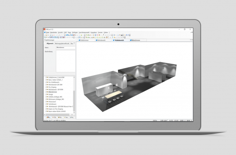Click the Beschreibung text area
236x155 pixels.
[66, 61]
